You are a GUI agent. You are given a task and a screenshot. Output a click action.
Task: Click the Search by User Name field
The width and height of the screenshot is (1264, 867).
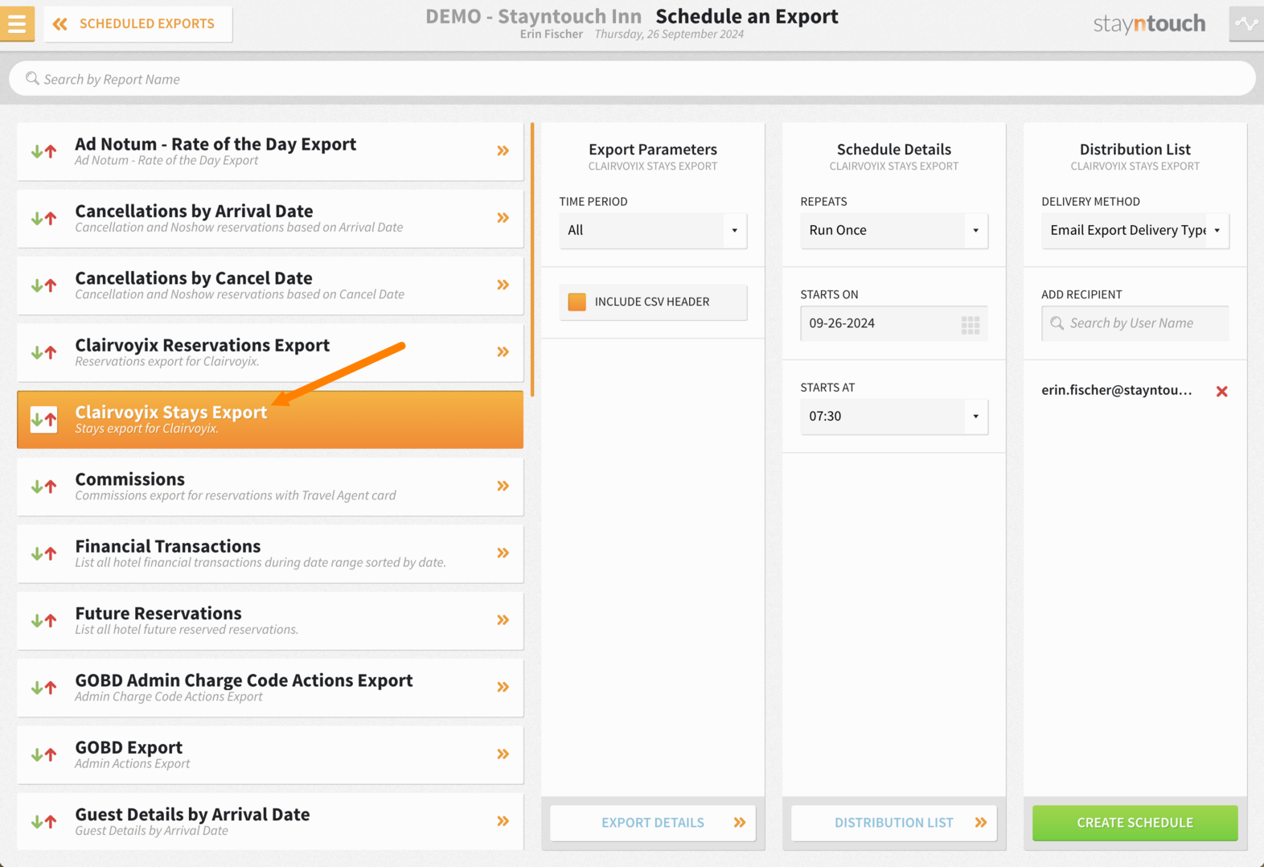(1135, 323)
